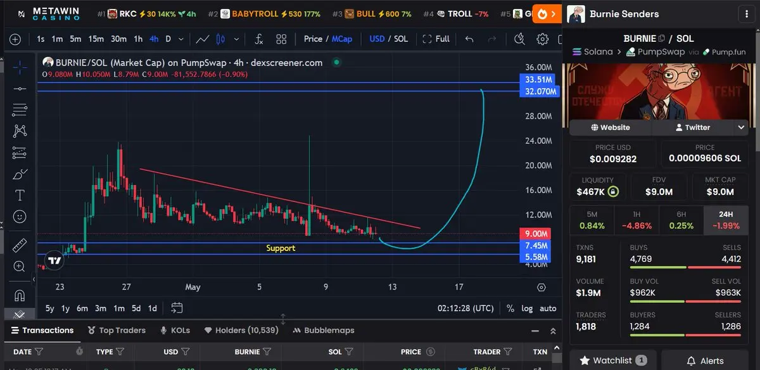Open the emoji sticker tool
This screenshot has width=760, height=370.
(20, 217)
